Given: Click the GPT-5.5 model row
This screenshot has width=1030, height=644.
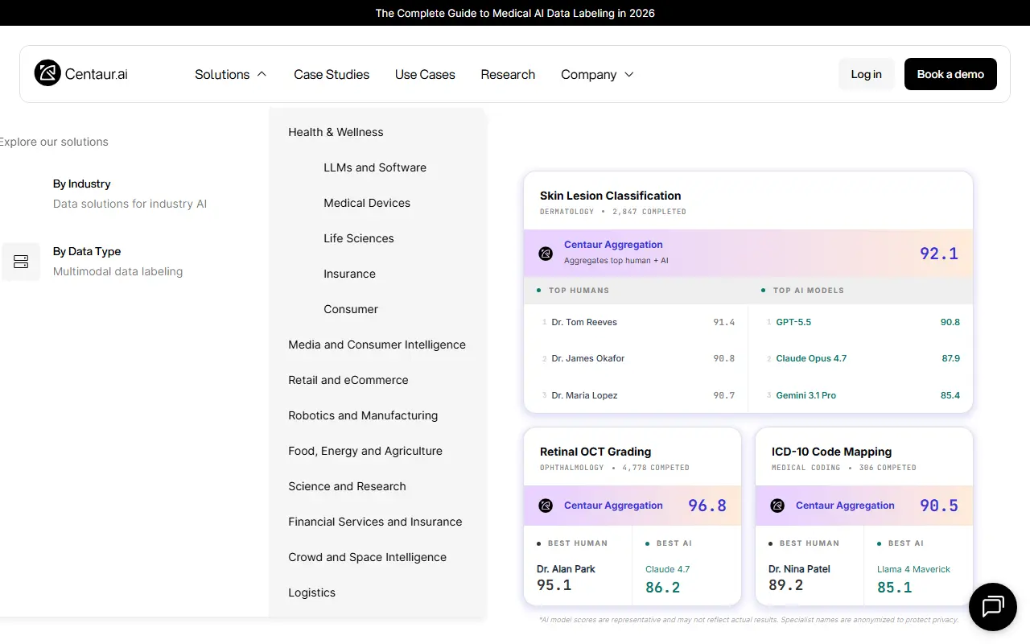Looking at the screenshot, I should (x=860, y=322).
